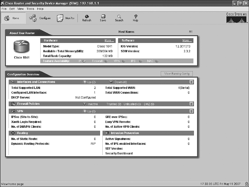The image size is (249, 187).
Task: Click the VPN section icon
Action: click(x=13, y=111)
